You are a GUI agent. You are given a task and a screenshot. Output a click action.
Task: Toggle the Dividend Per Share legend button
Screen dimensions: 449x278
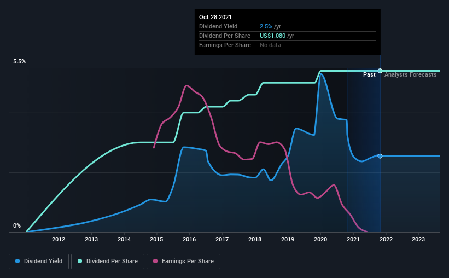pos(108,262)
